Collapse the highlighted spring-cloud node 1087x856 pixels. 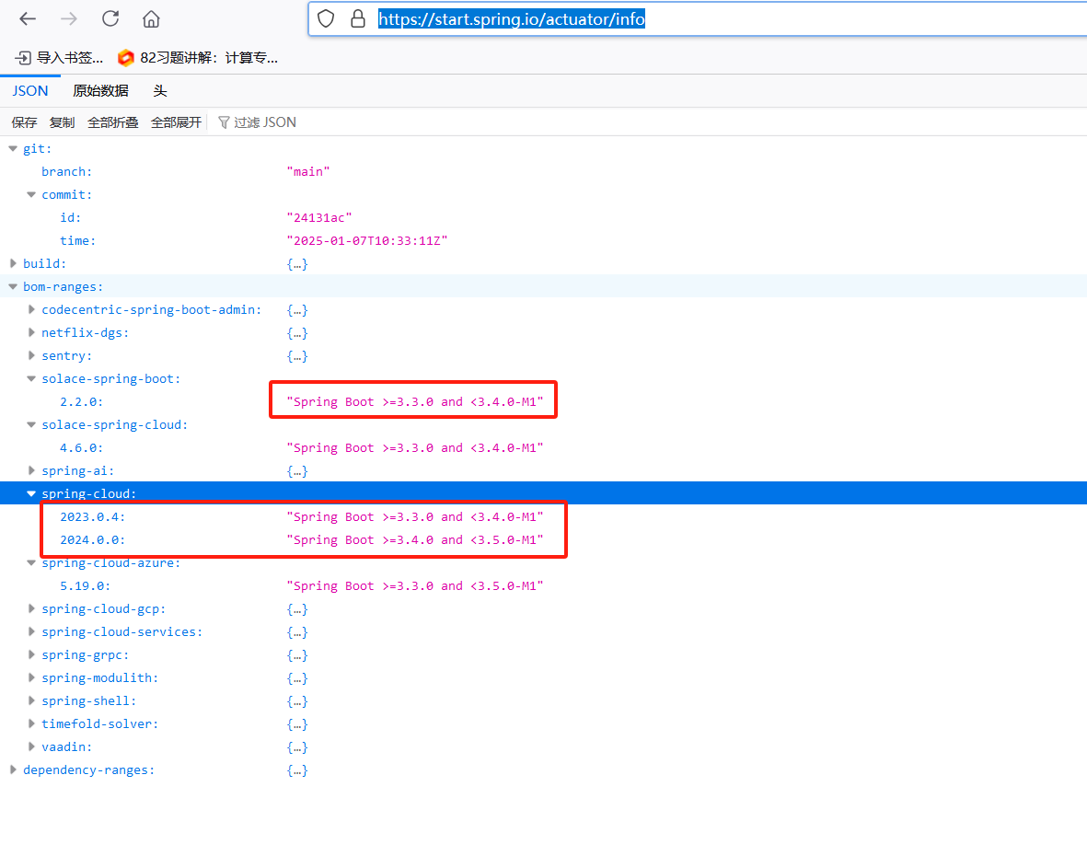31,493
